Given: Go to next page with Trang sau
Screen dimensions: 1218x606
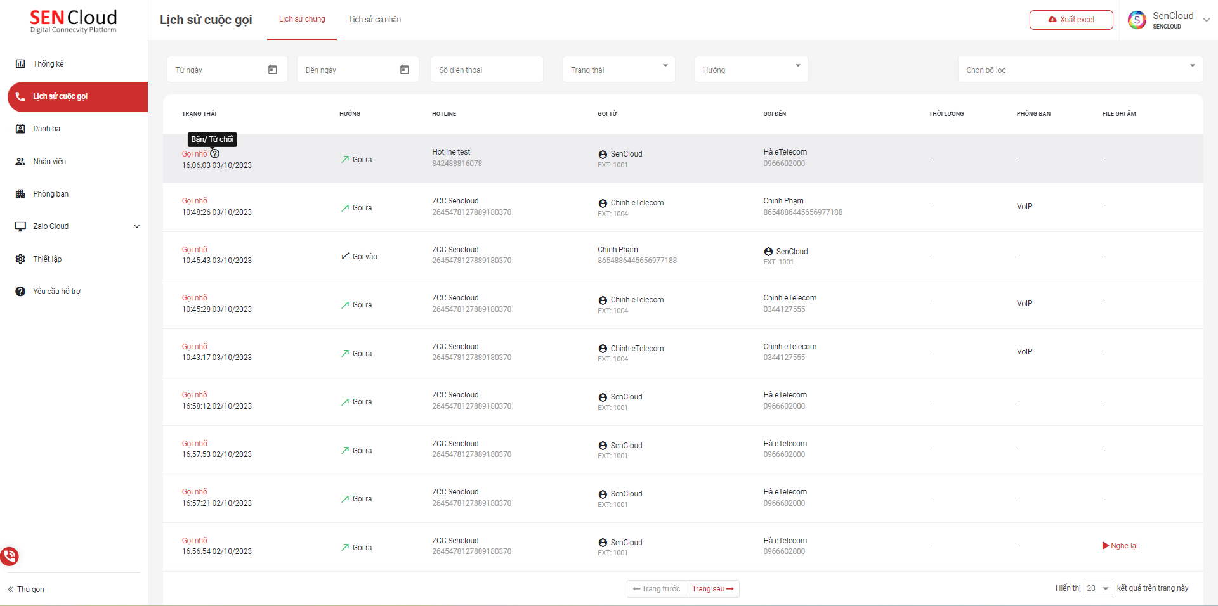Looking at the screenshot, I should [x=712, y=589].
